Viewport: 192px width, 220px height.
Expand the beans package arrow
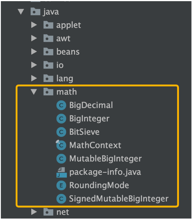click(x=34, y=52)
